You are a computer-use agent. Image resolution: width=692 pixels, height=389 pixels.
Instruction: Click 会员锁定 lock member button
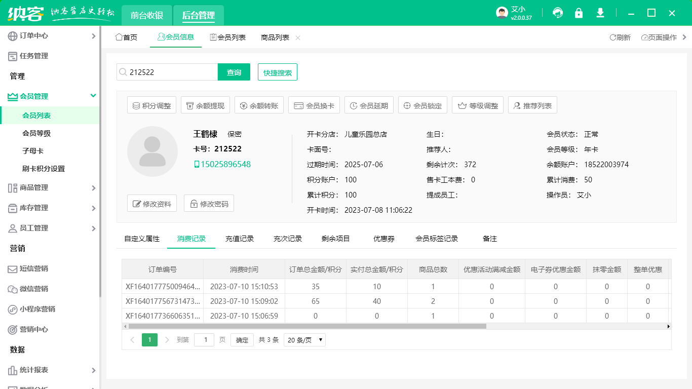click(422, 105)
